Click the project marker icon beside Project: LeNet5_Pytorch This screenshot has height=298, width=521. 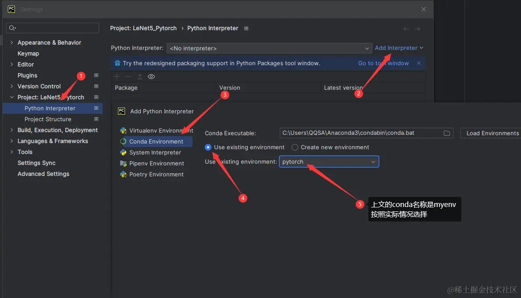click(x=96, y=97)
